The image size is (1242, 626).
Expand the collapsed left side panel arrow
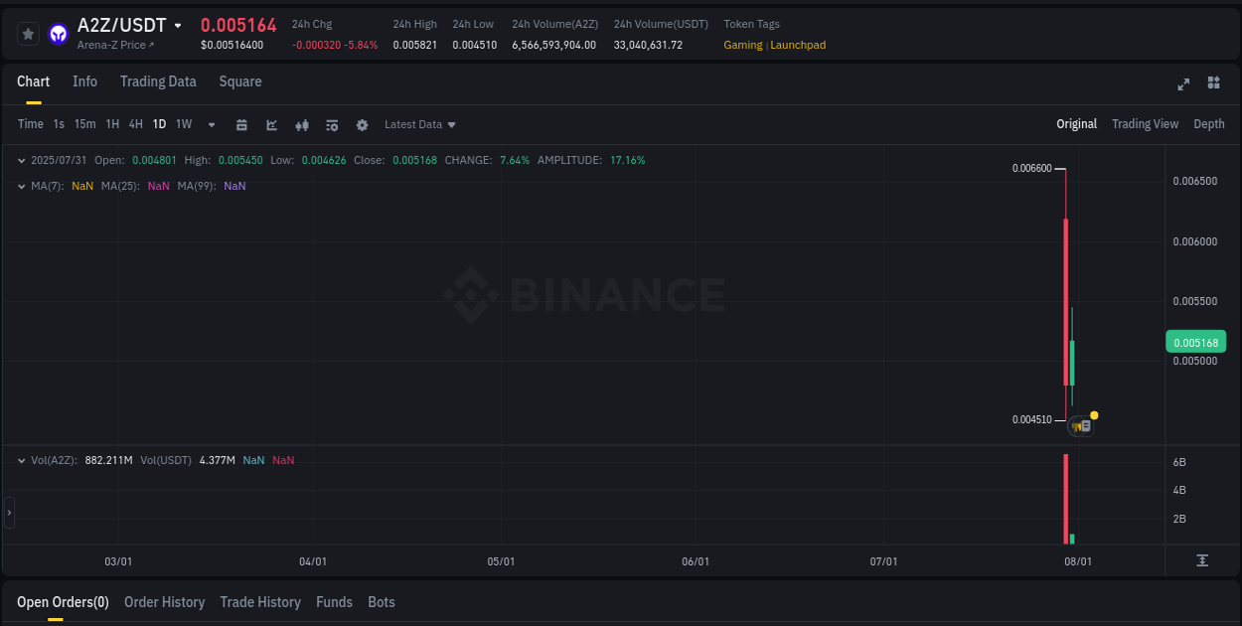point(8,512)
